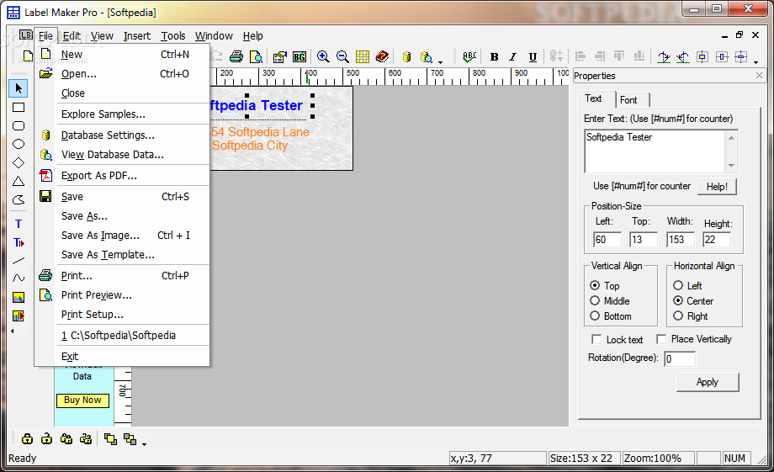This screenshot has height=472, width=774.
Task: Click the Left position input field
Action: click(607, 240)
